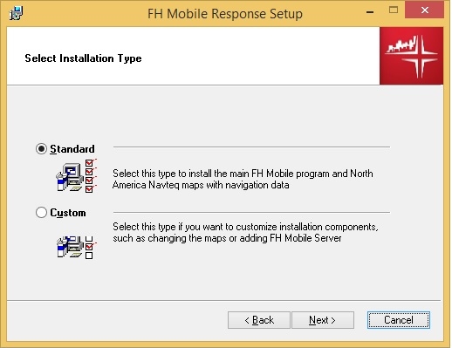This screenshot has width=452, height=348.
Task: Click the partial checklist beside Custom computer
Action: pyautogui.click(x=90, y=248)
